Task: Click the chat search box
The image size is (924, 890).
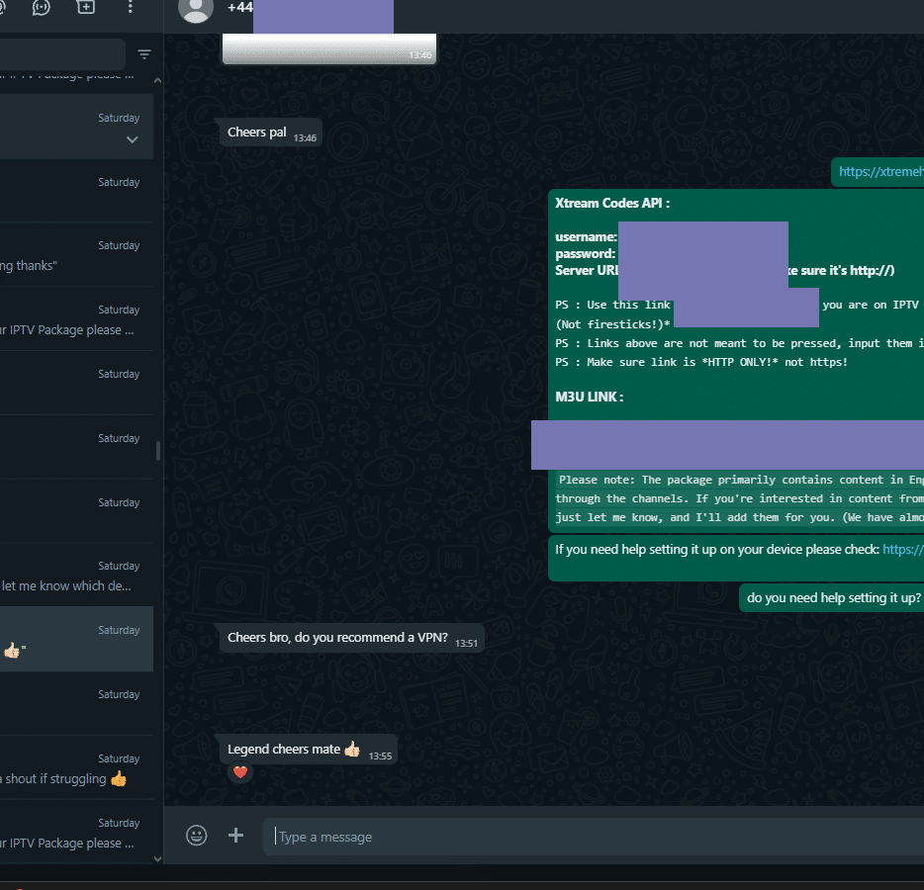Action: point(59,54)
